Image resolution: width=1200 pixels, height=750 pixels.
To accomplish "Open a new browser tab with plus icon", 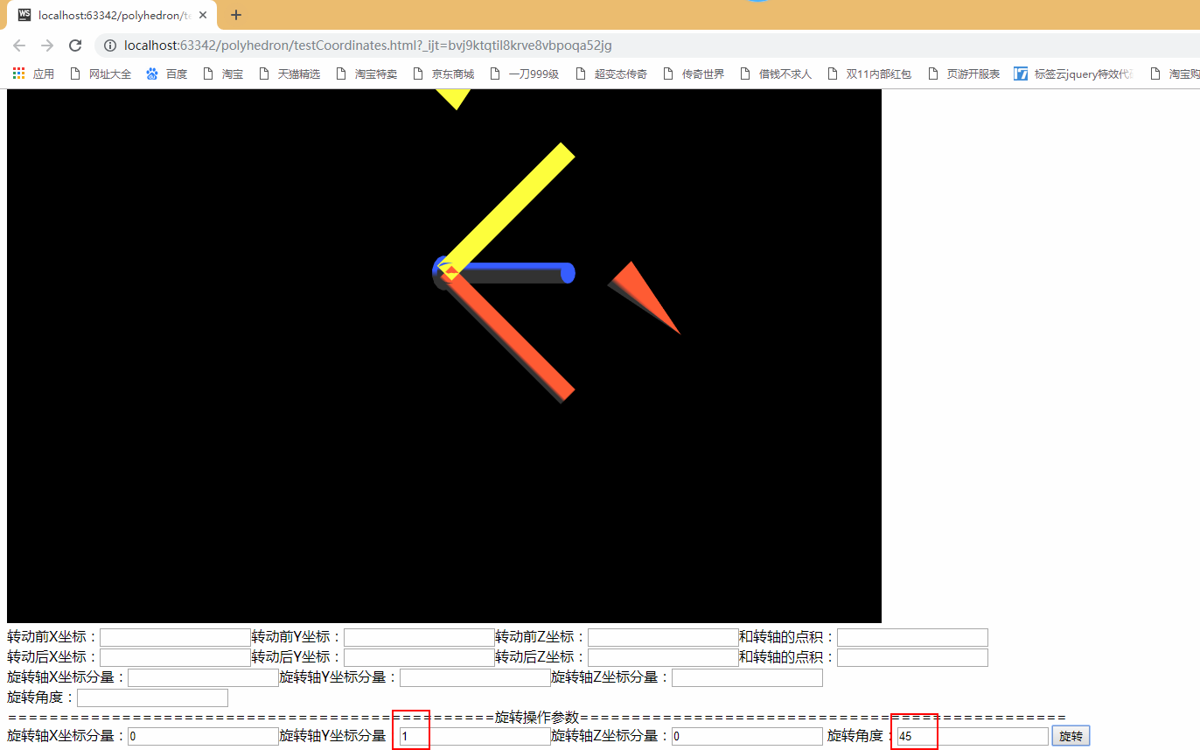I will tap(236, 15).
